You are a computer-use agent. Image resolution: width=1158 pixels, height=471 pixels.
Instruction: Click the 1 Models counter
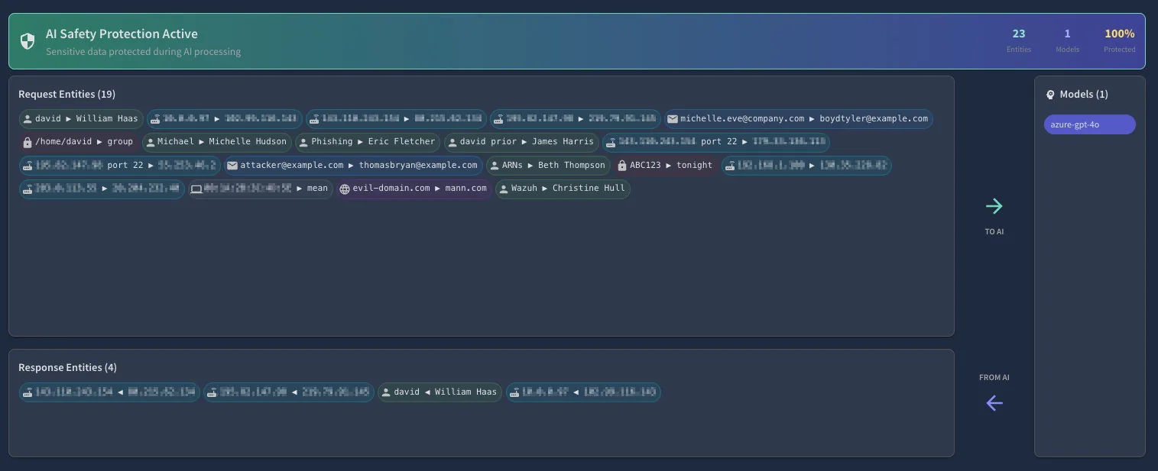pos(1067,40)
